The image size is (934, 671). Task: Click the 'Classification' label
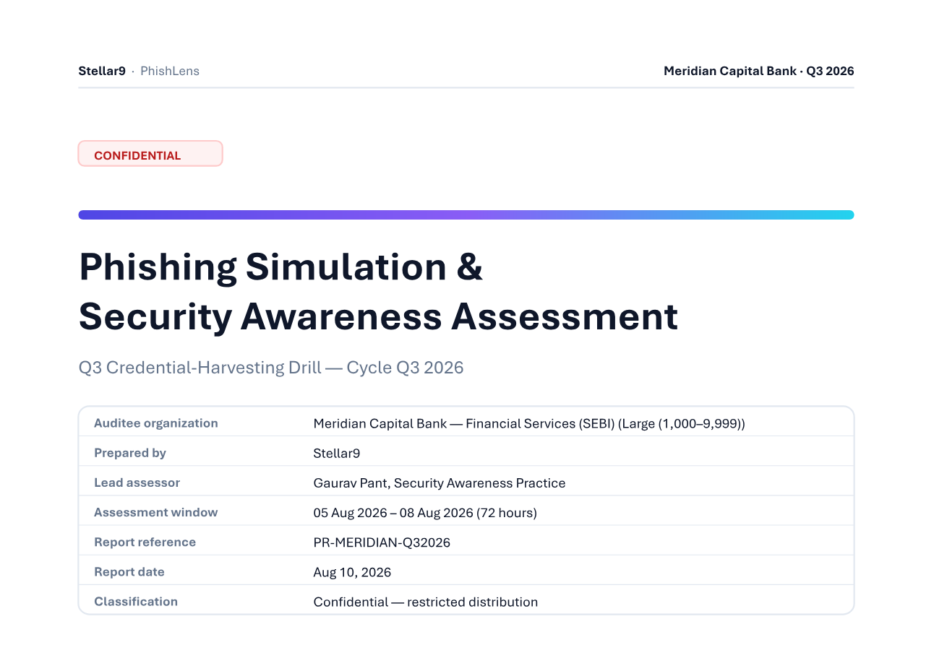point(136,601)
